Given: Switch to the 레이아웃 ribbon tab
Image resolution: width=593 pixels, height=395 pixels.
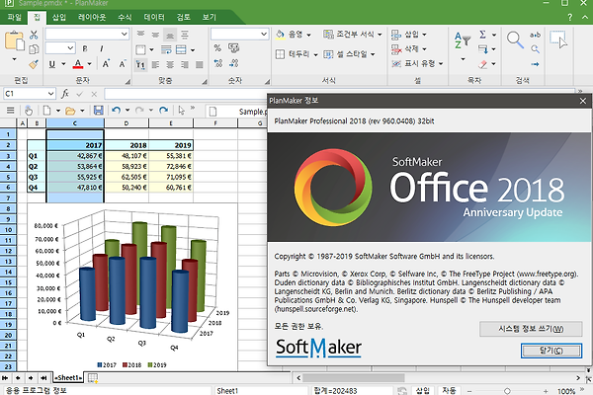Looking at the screenshot, I should 92,17.
